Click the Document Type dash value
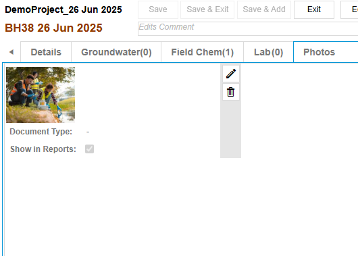 pyautogui.click(x=88, y=132)
